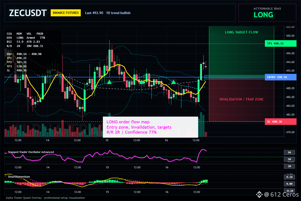Click the SIG MOM VOL PROB header row
This screenshot has width=301, height=201.
(25, 33)
